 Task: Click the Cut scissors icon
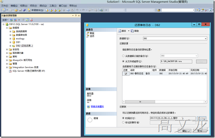[x=64, y=10]
